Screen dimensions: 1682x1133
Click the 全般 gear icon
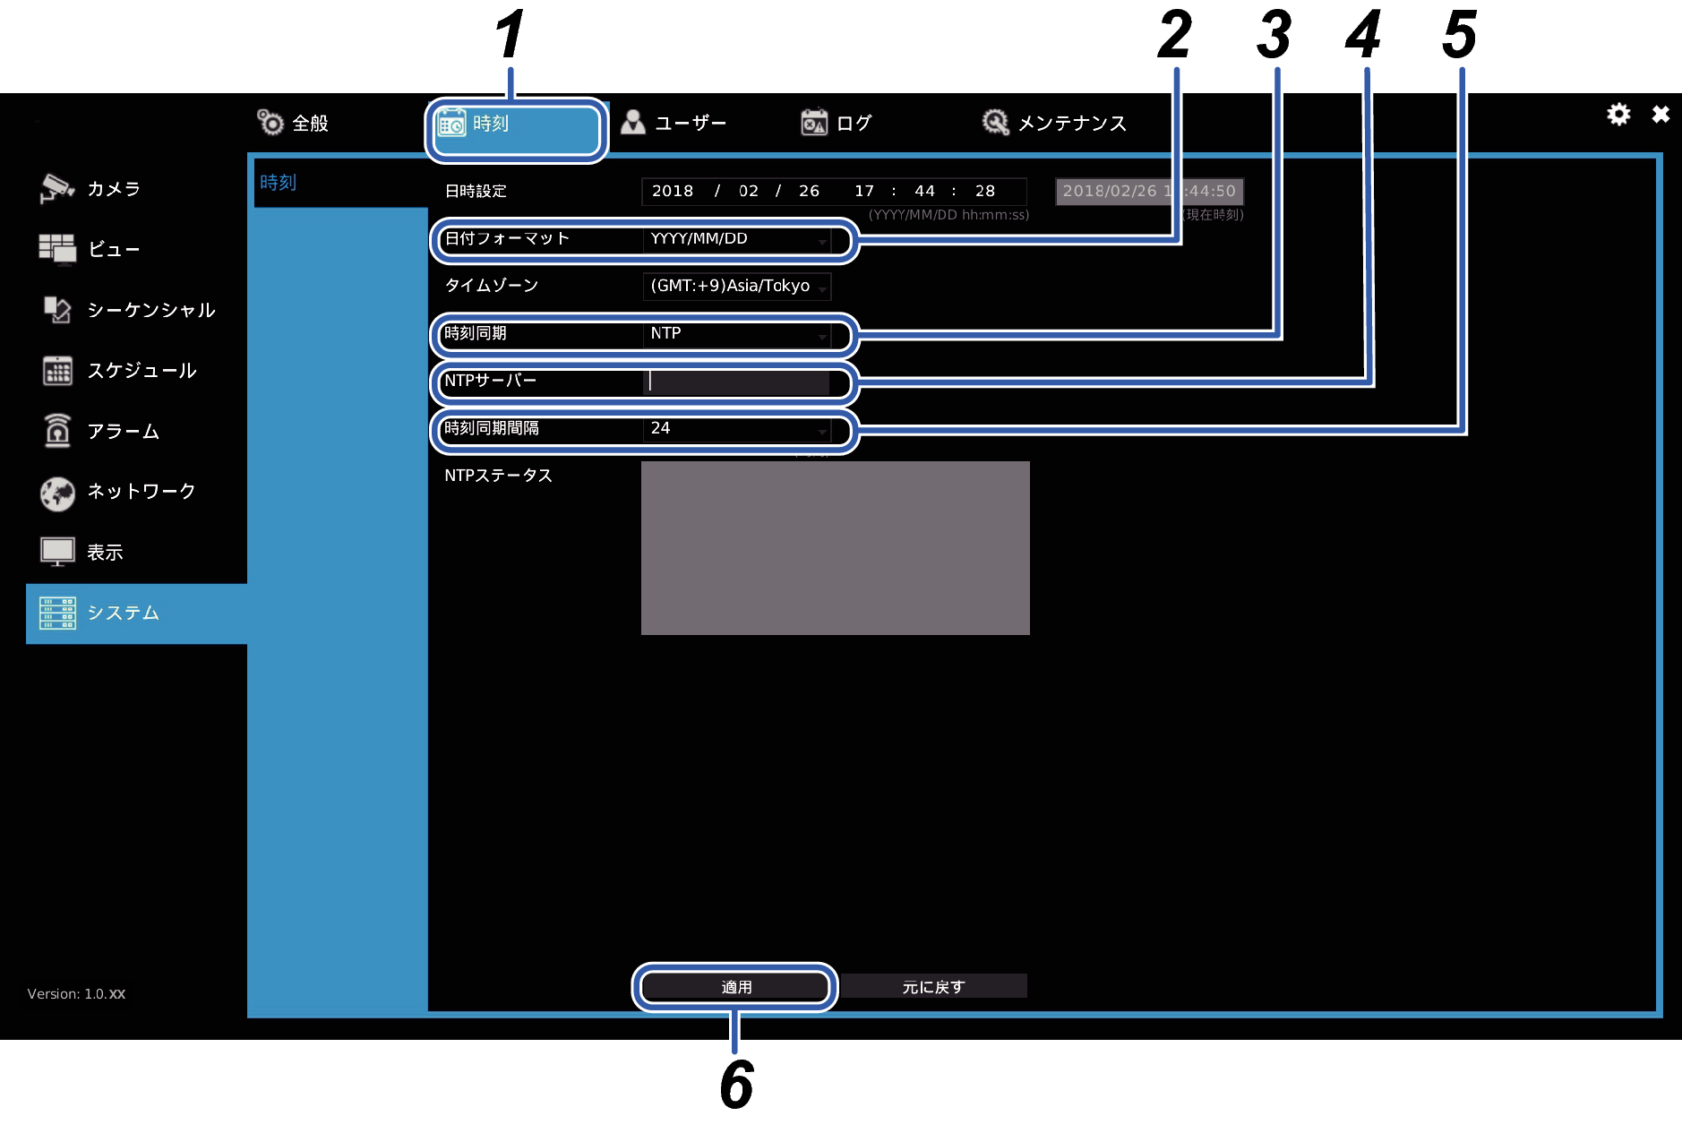(270, 122)
